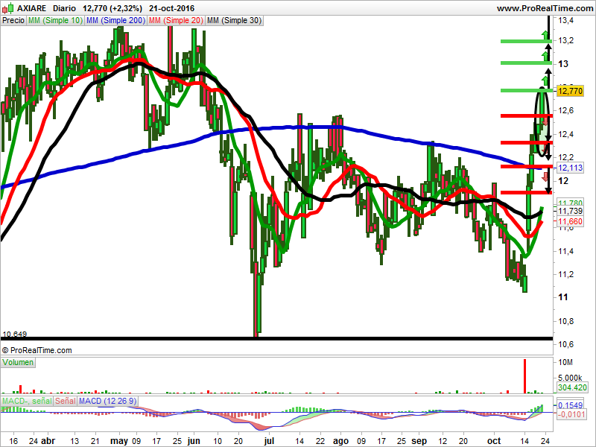Click the AXIARE ticker name in title
The width and height of the screenshot is (596, 447).
click(x=31, y=8)
